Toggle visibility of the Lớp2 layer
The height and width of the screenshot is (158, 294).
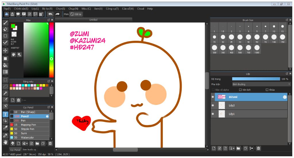point(213,106)
